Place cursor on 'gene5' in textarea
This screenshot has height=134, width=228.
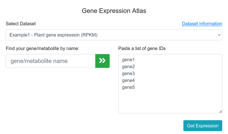click(128, 87)
